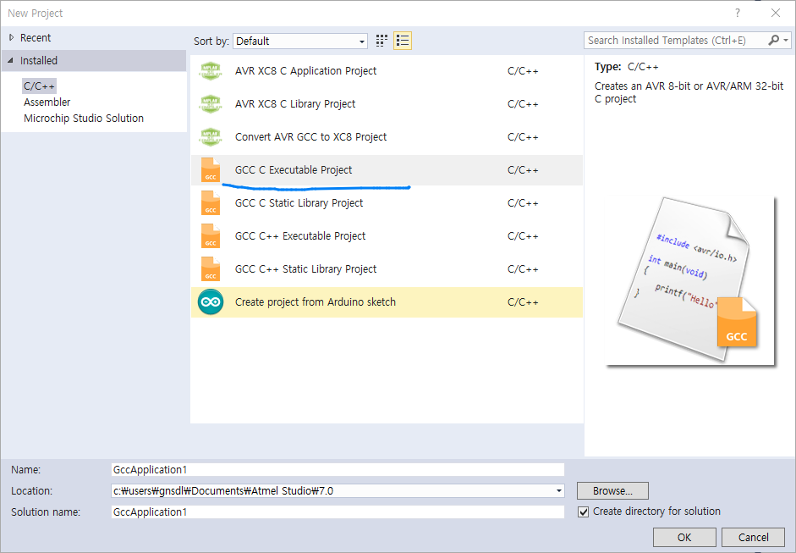Click the OK button
The image size is (796, 553).
pos(684,537)
